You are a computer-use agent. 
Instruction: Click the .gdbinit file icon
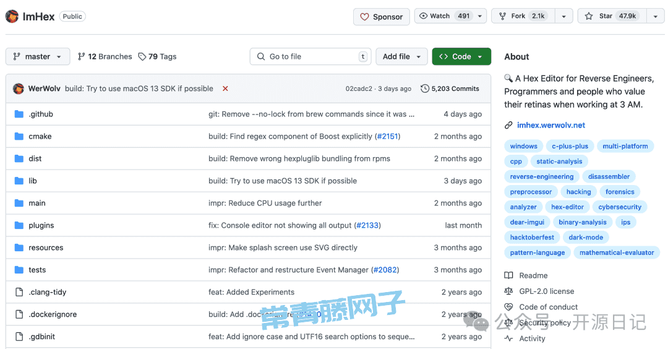point(19,336)
